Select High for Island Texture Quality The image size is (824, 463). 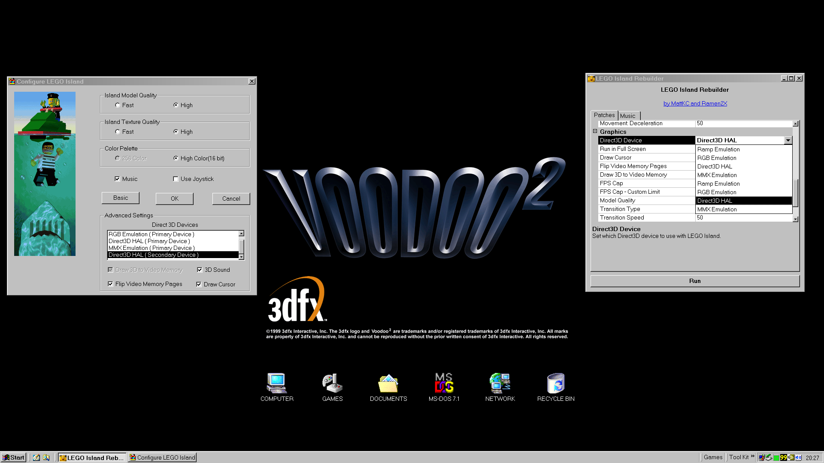(183, 132)
